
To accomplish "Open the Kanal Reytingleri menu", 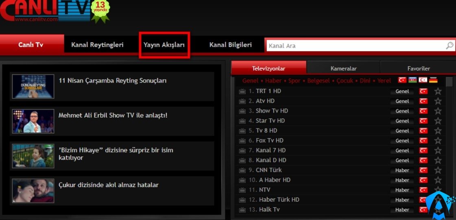I will (x=97, y=45).
